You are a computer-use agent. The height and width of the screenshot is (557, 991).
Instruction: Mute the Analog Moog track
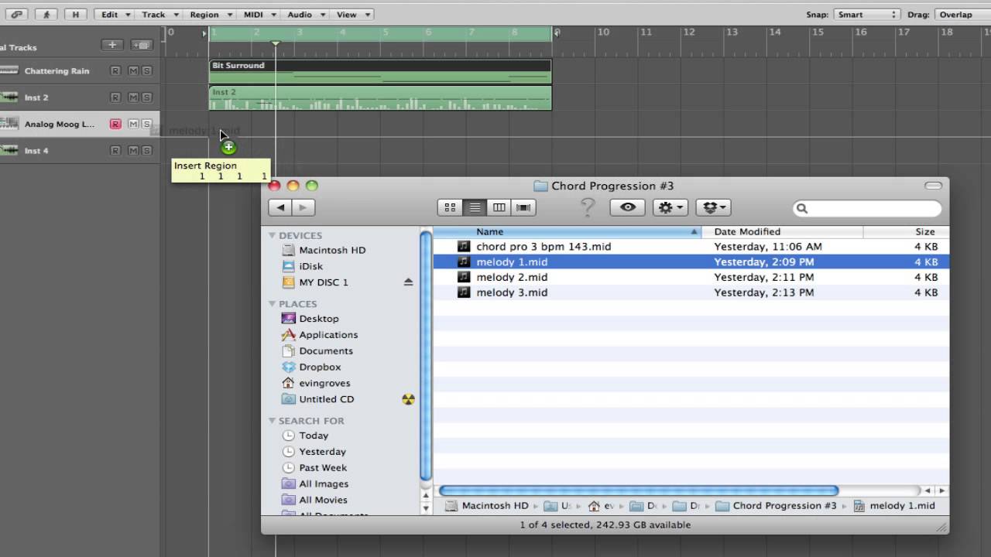point(133,124)
